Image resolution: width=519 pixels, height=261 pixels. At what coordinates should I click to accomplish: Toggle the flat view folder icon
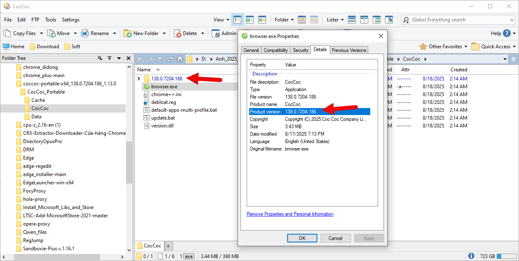pyautogui.click(x=302, y=19)
